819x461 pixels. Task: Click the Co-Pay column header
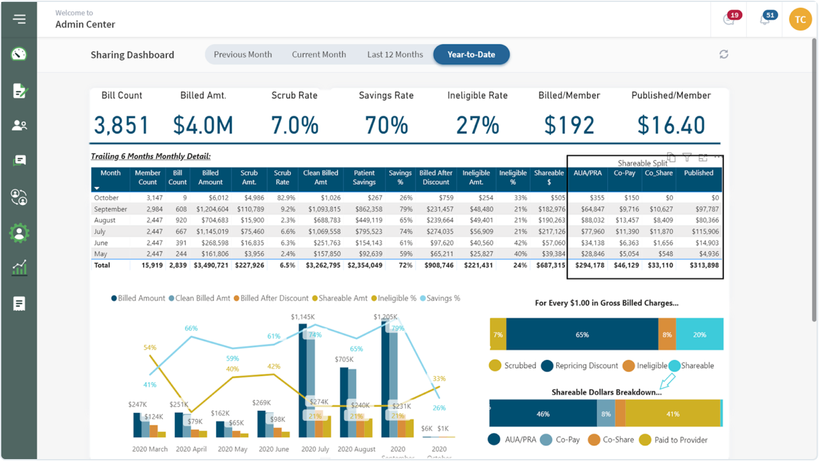coord(624,180)
